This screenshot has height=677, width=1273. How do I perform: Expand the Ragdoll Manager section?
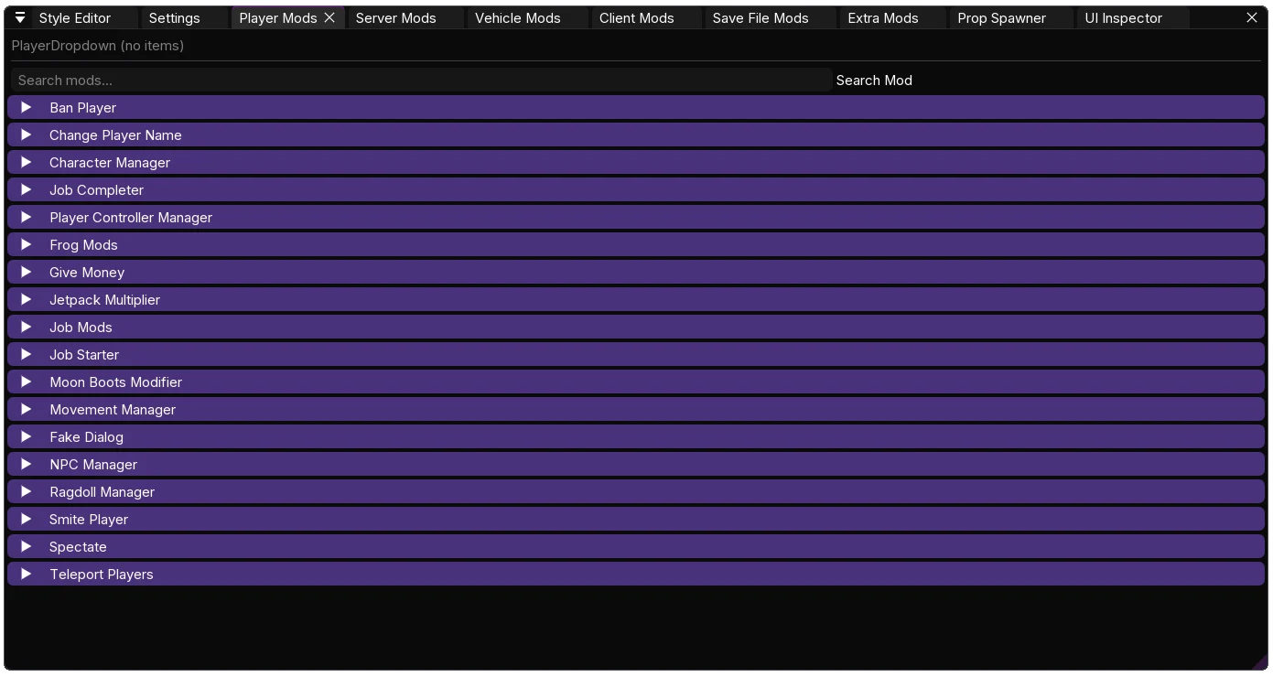click(x=636, y=491)
